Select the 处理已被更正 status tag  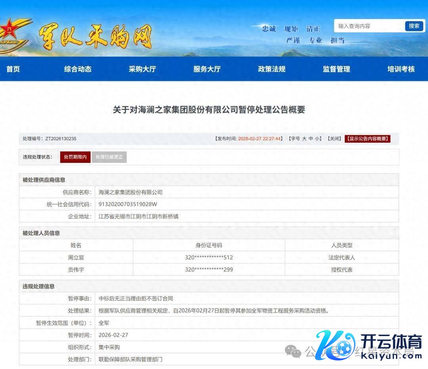tap(109, 157)
